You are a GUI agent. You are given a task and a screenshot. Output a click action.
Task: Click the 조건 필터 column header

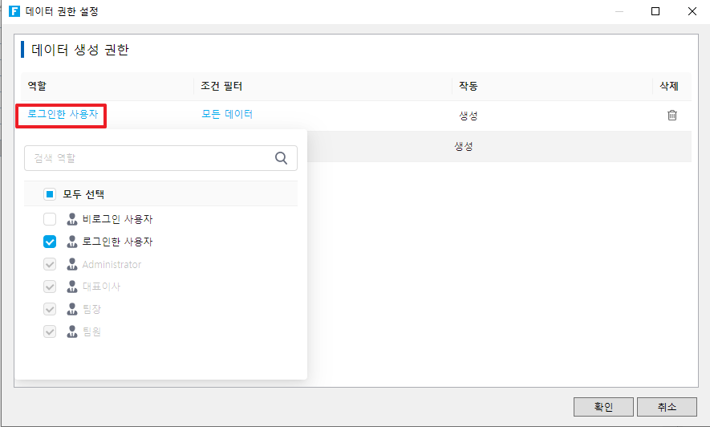pos(222,87)
